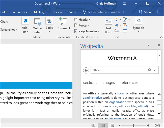Show Wikipedia article images
Screen dimensions: 164x128
coord(108,83)
